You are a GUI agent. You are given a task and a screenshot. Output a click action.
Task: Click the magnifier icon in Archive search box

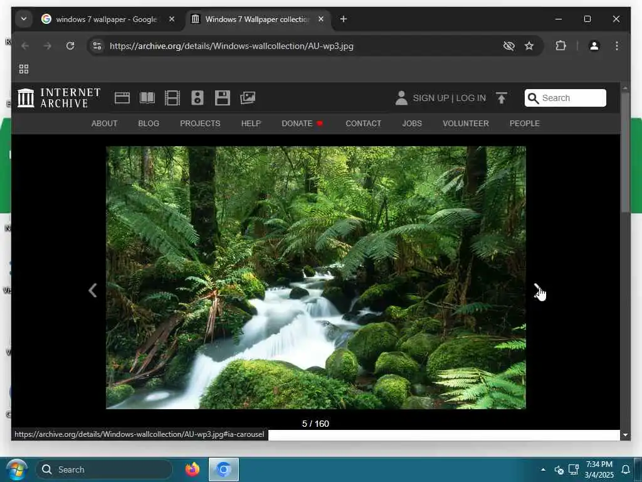(x=533, y=98)
